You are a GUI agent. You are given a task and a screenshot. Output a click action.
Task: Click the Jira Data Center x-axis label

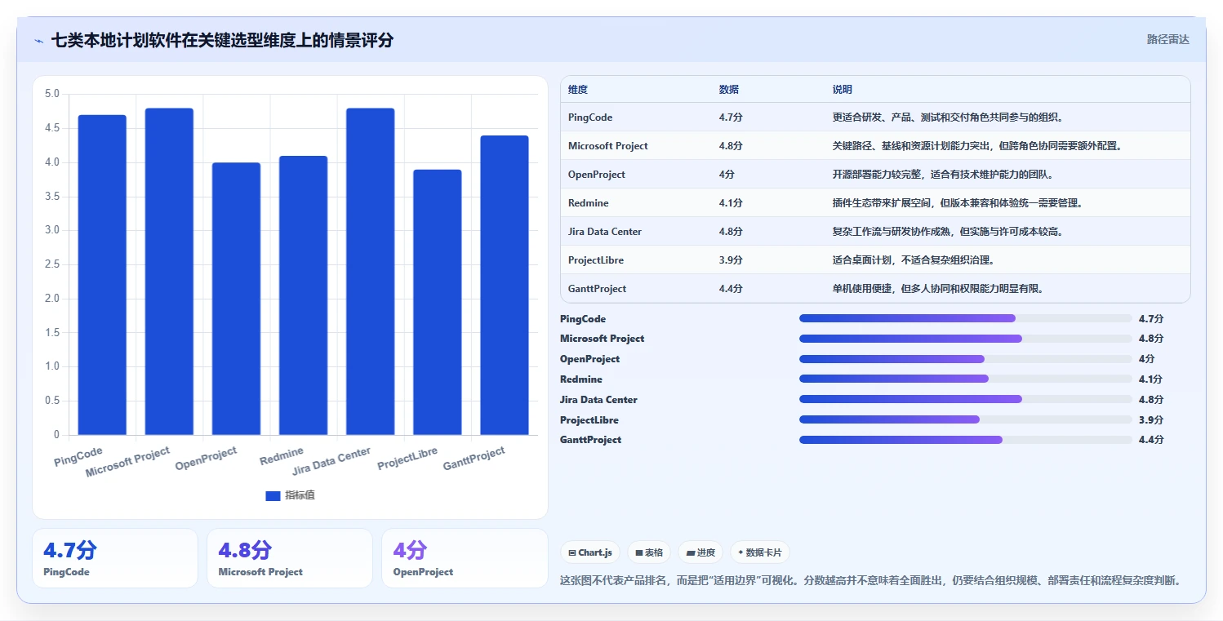click(331, 461)
